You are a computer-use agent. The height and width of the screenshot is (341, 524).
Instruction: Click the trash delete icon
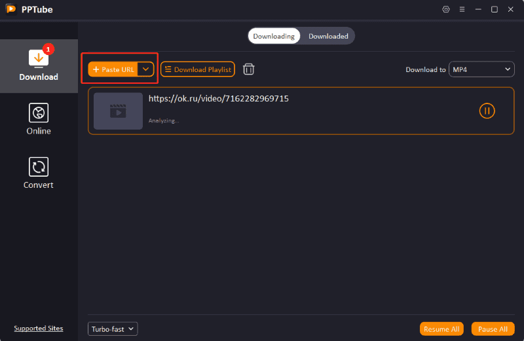(x=249, y=69)
